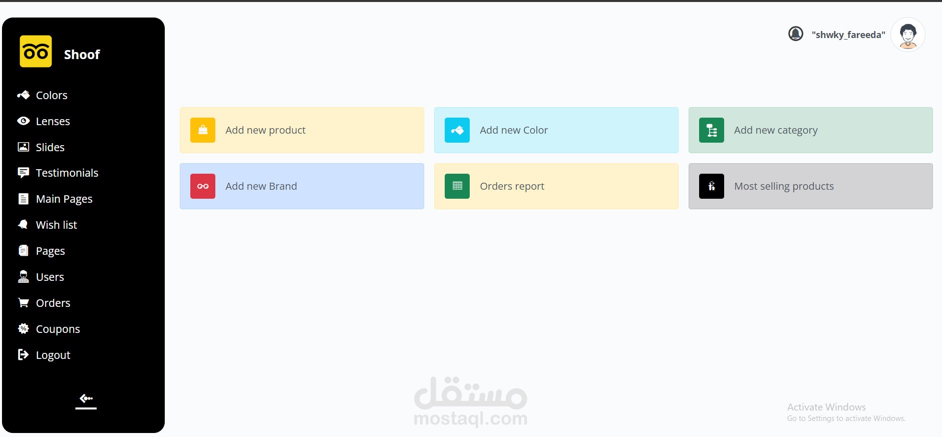Click the "shwky_fareeda" username
This screenshot has height=437, width=942.
(x=848, y=35)
